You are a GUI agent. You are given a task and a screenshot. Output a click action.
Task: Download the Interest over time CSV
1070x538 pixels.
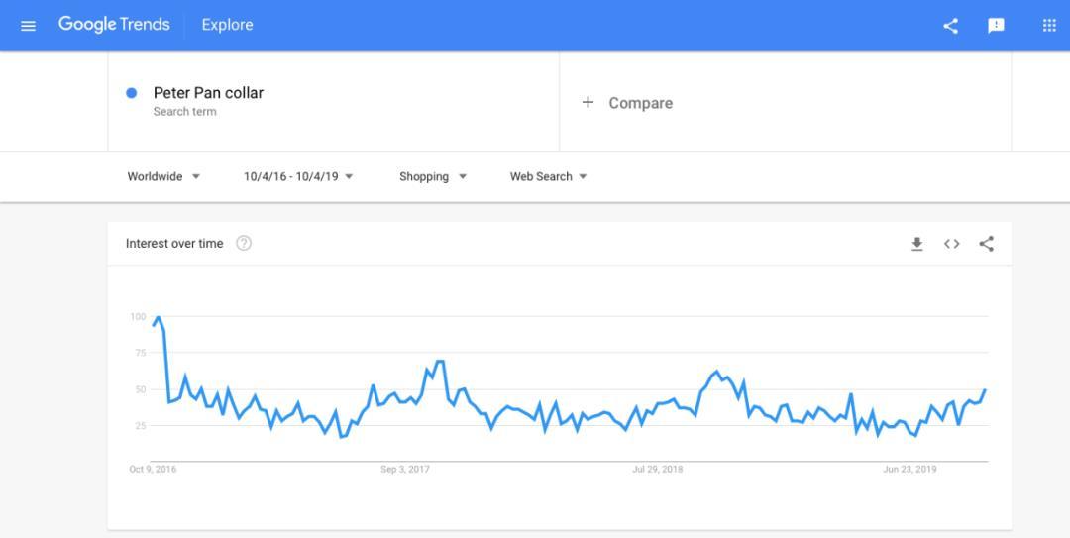pos(917,244)
